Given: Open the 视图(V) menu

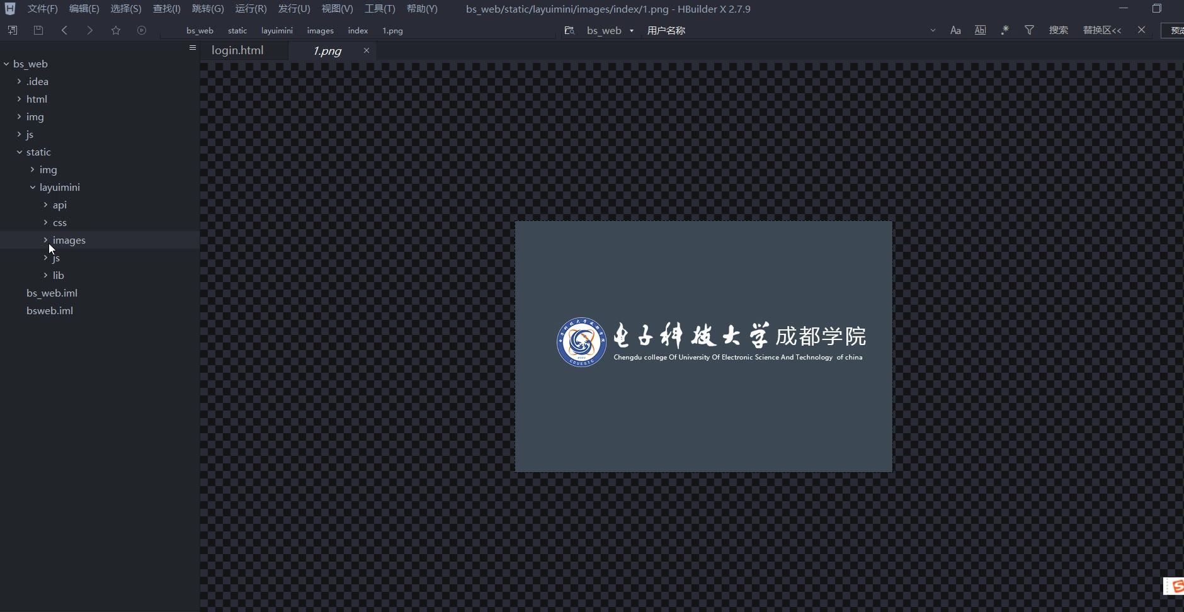Looking at the screenshot, I should [x=337, y=9].
